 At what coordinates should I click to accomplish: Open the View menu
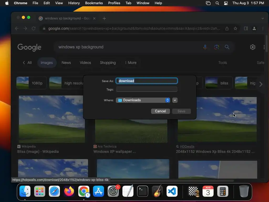[x=59, y=3]
